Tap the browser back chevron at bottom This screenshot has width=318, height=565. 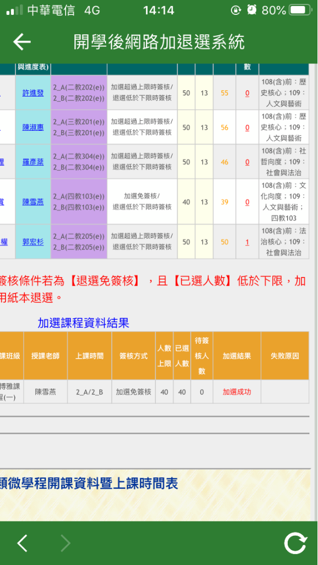(x=22, y=543)
